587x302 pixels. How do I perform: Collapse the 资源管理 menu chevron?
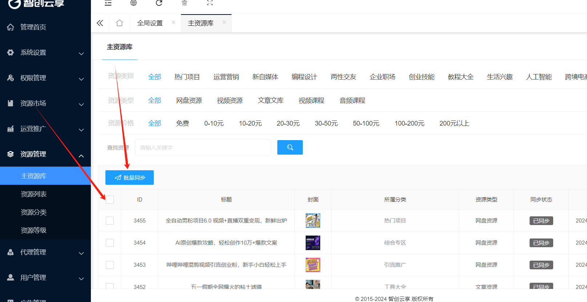coord(81,156)
